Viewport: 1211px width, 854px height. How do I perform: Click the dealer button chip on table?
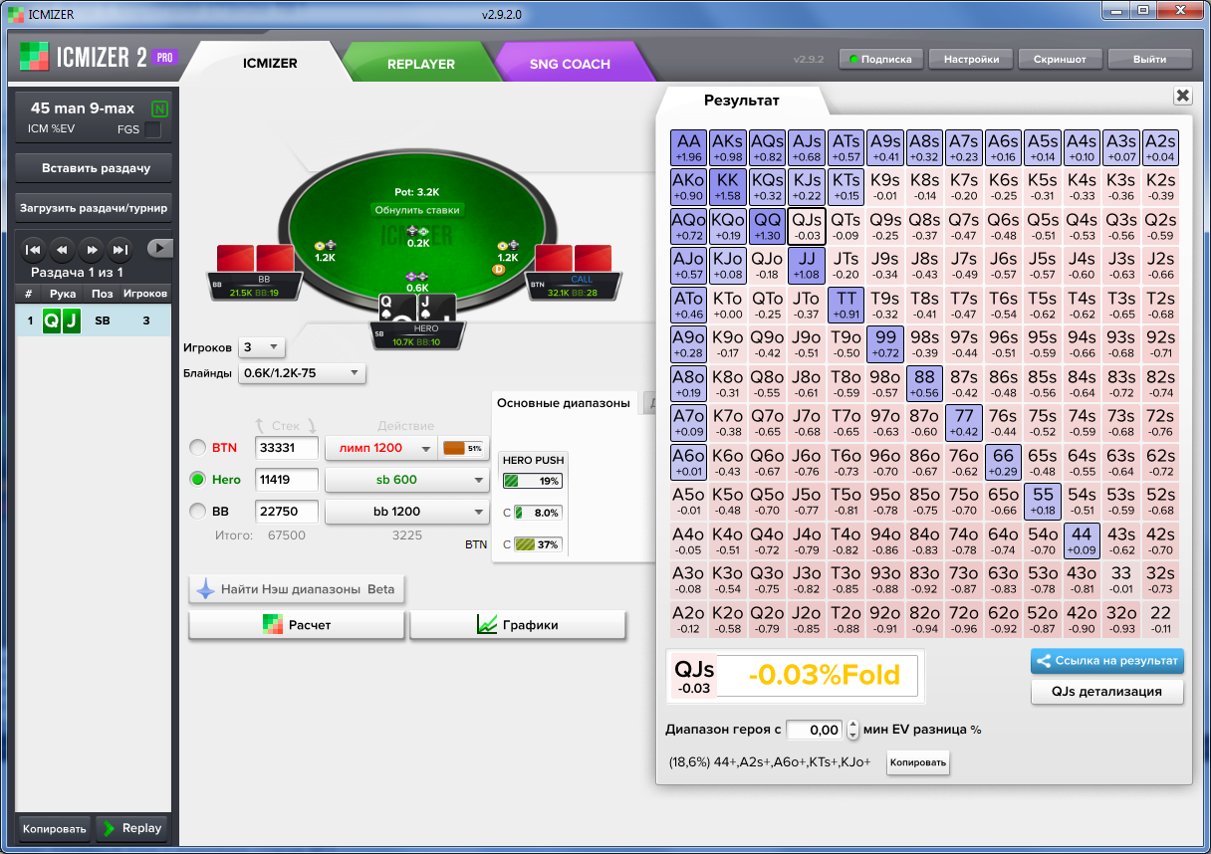click(x=498, y=269)
